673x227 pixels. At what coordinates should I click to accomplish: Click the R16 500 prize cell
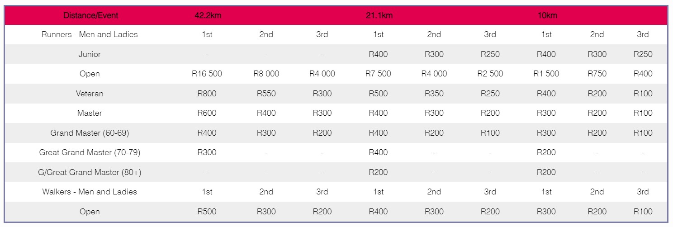coord(207,74)
